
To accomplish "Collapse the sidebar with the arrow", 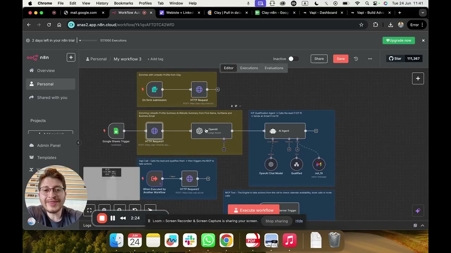I will 78,143.
